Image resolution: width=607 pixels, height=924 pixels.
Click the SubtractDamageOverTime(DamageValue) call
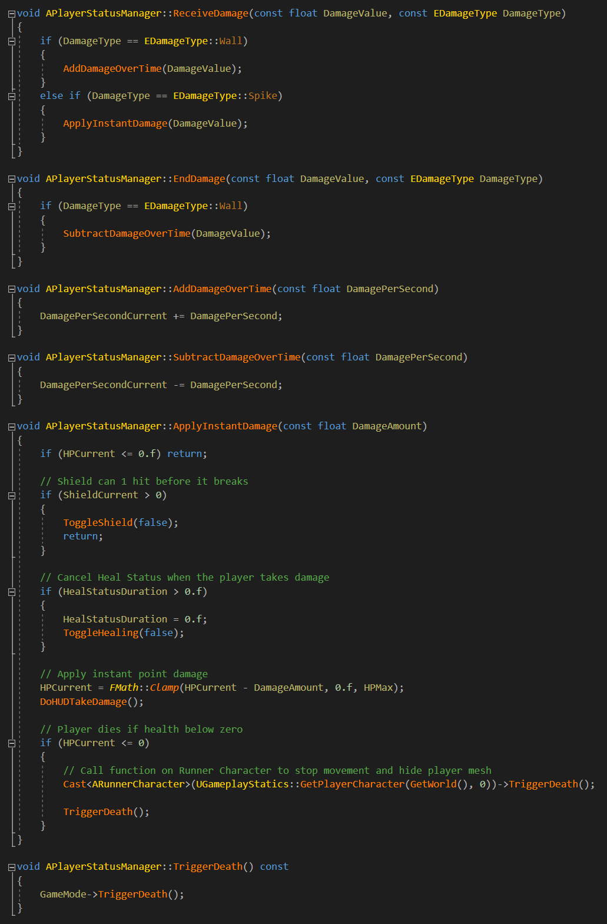(x=167, y=234)
